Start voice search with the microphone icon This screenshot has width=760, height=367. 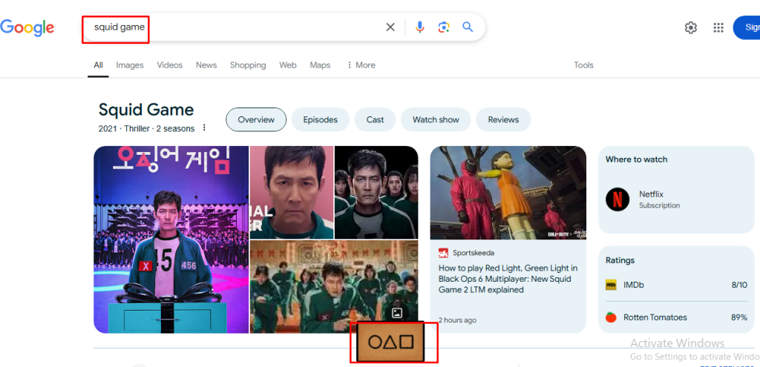[420, 27]
